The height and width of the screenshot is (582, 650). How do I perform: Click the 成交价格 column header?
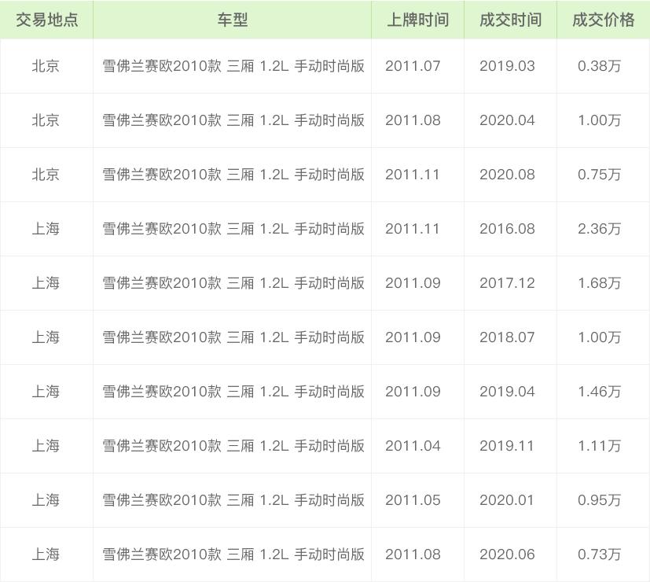coord(603,20)
